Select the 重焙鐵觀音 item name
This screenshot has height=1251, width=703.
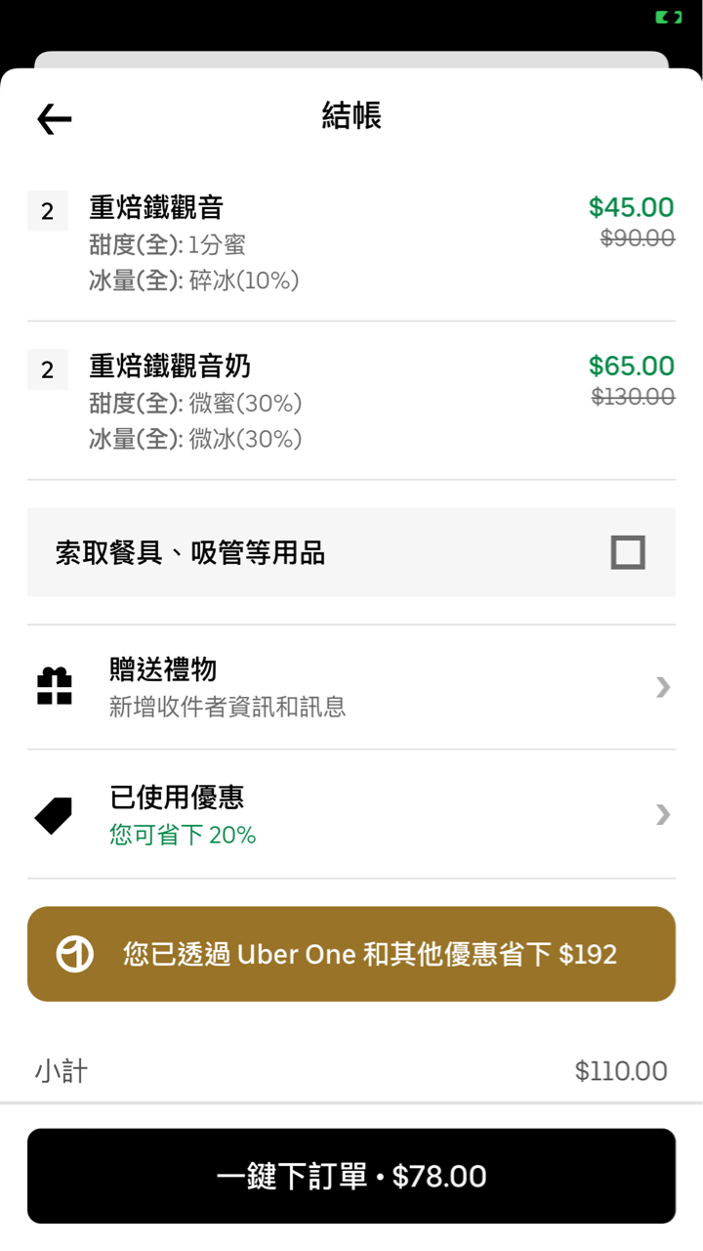point(156,207)
